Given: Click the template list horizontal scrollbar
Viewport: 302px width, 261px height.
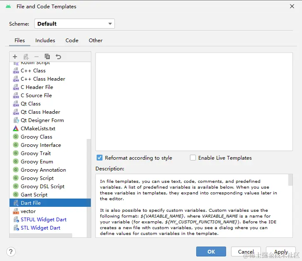Looking at the screenshot, I should (41, 235).
